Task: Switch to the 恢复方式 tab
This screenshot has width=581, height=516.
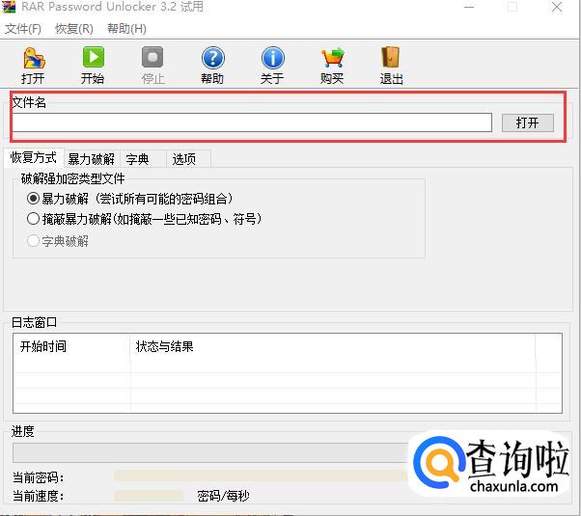Action: pyautogui.click(x=34, y=158)
